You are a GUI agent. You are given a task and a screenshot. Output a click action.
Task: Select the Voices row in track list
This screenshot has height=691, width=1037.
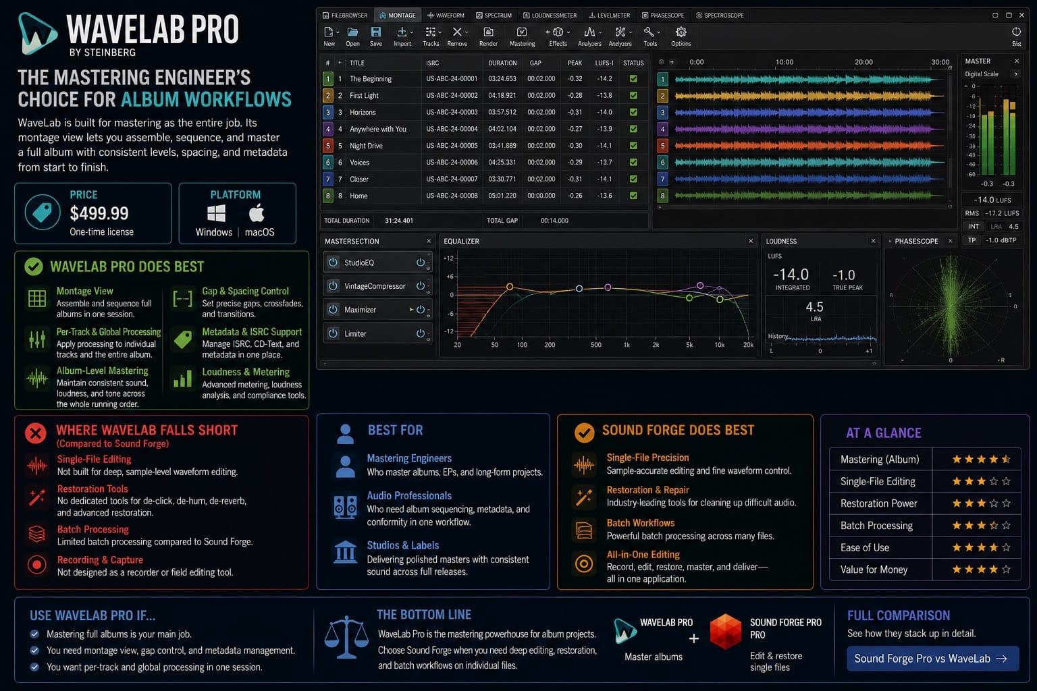(485, 162)
